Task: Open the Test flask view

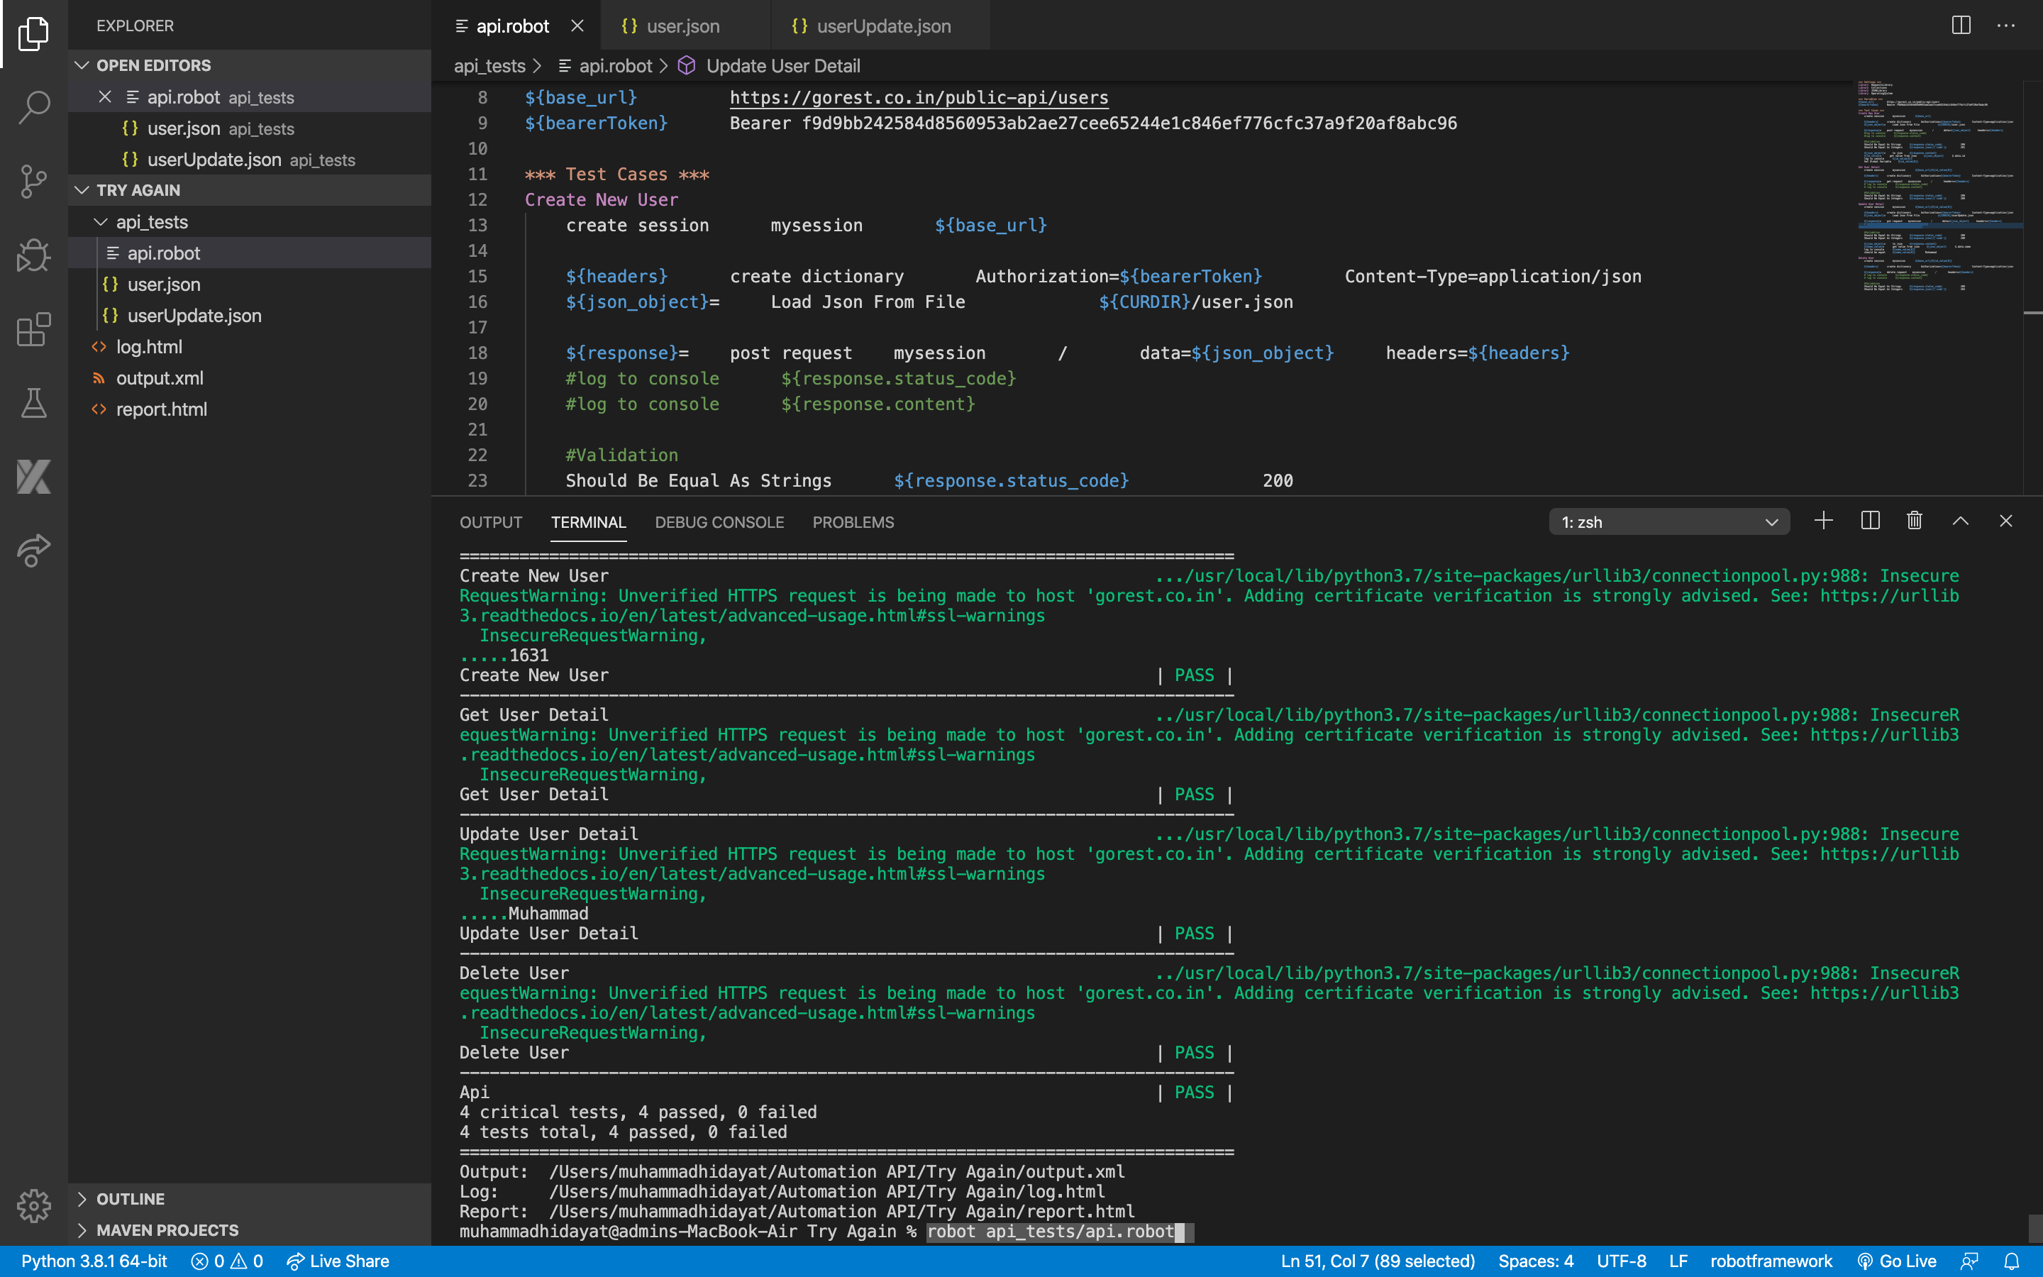Action: coord(34,403)
